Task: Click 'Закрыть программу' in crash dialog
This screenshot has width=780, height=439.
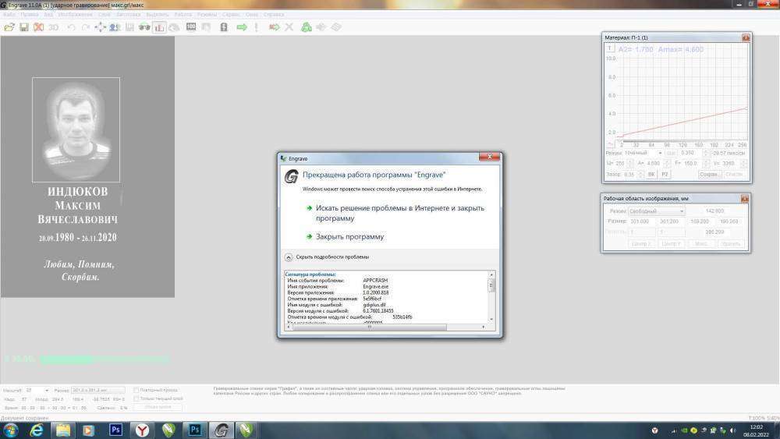Action: click(349, 236)
